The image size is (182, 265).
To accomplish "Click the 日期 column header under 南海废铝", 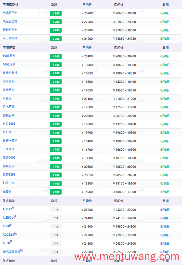I will click(166, 48).
